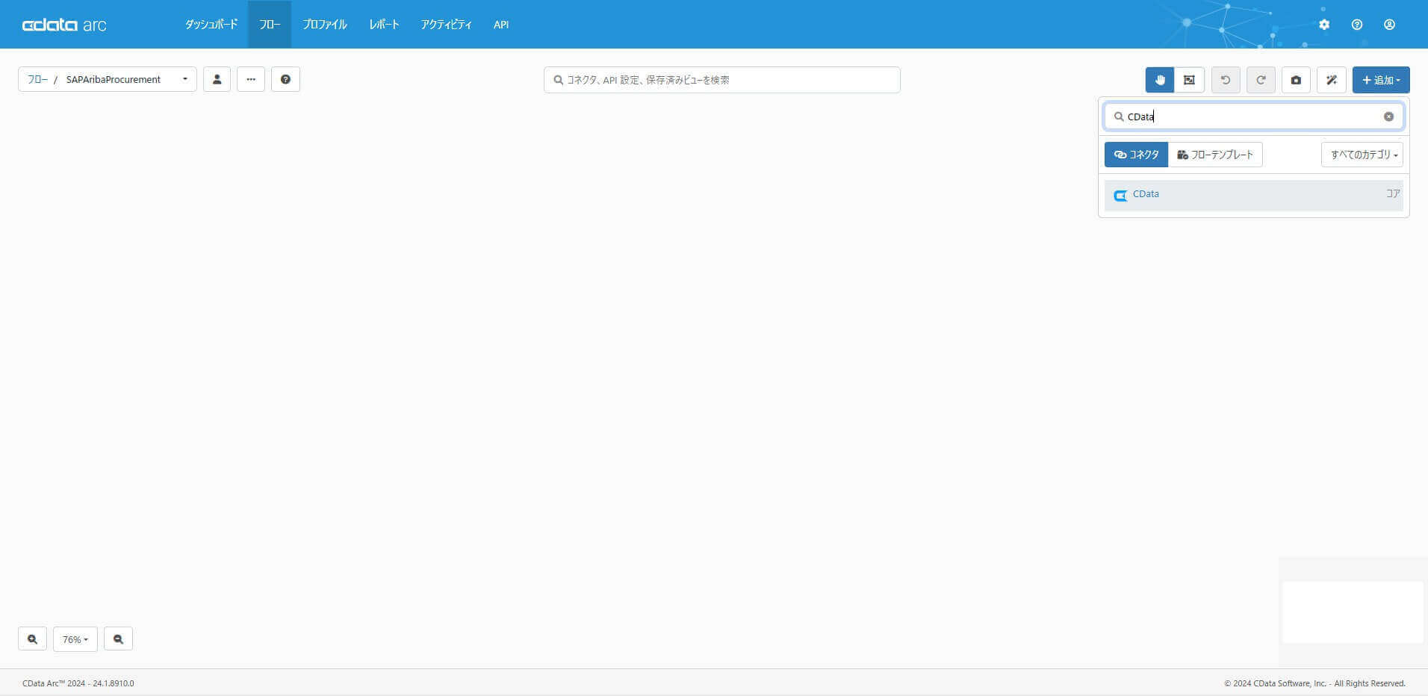Select the area selection tool
The width and height of the screenshot is (1428, 696).
(1189, 80)
